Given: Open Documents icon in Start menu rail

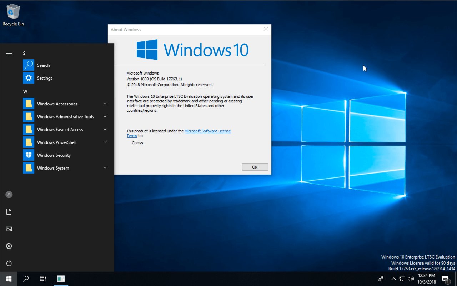Looking at the screenshot, I should coord(9,212).
